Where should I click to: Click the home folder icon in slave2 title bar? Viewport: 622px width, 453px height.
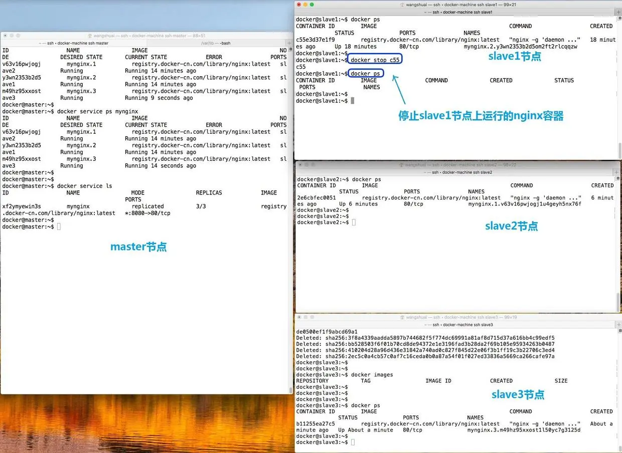click(401, 164)
